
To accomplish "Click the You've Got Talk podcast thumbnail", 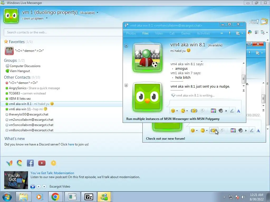I will coord(16,180).
